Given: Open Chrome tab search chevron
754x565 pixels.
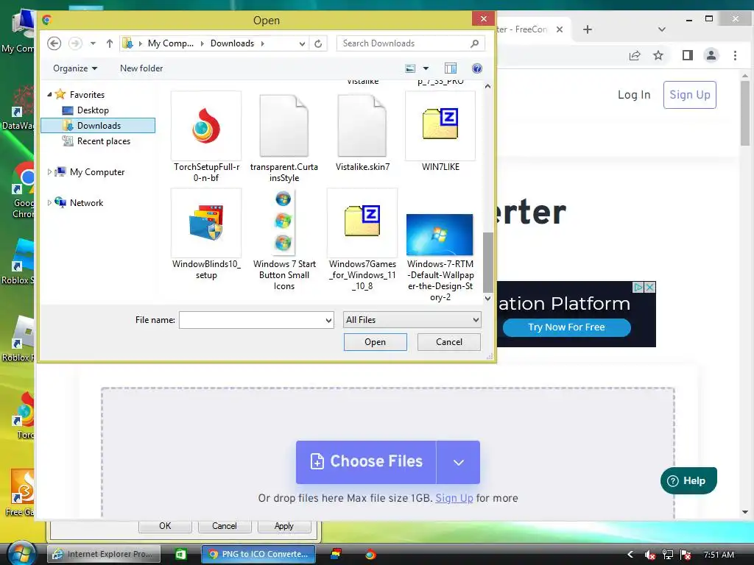Looking at the screenshot, I should 662,29.
